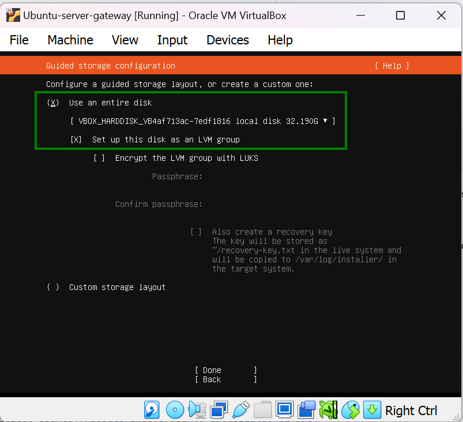Viewport: 463px width, 422px height.
Task: Click the hard disk activity status icon
Action: (x=152, y=409)
